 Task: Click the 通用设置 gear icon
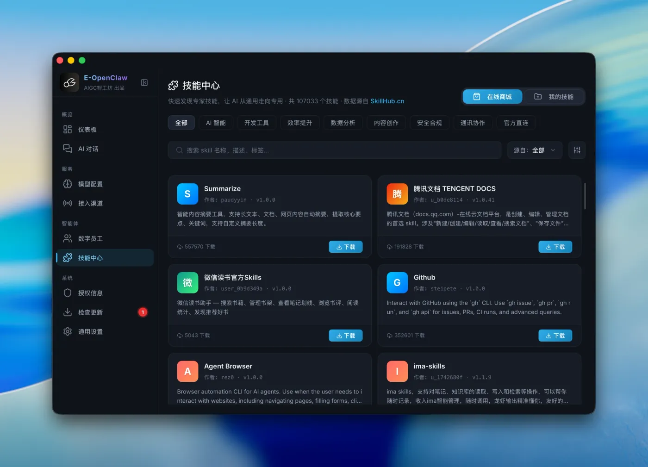tap(68, 331)
